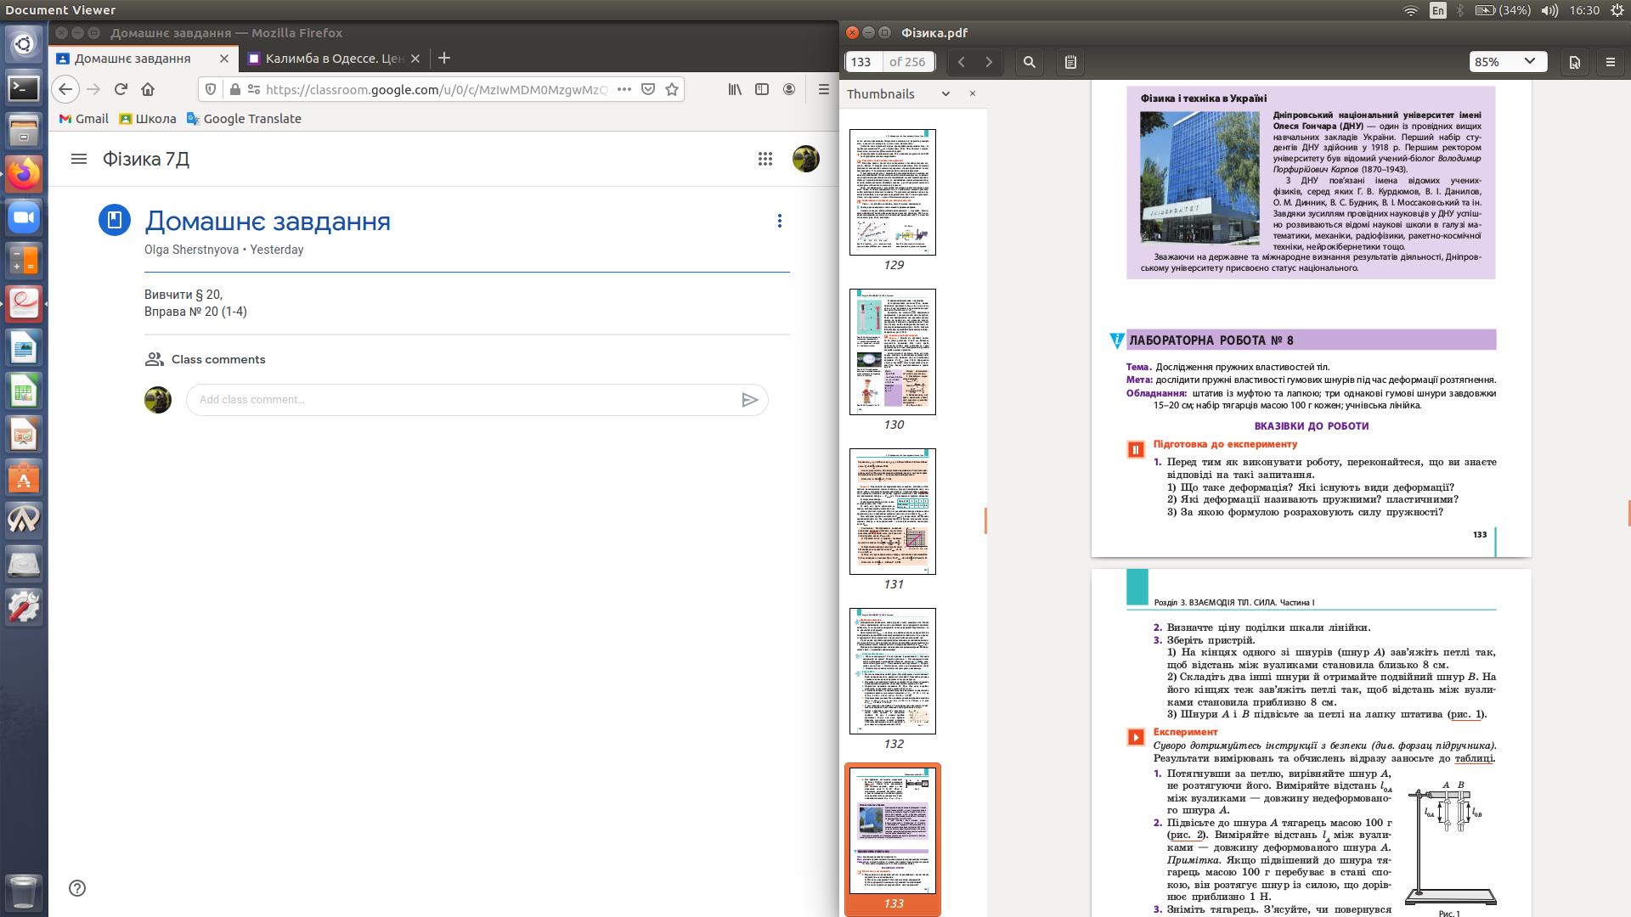Go to previous page arrow in viewer
Image resolution: width=1631 pixels, height=917 pixels.
point(961,62)
